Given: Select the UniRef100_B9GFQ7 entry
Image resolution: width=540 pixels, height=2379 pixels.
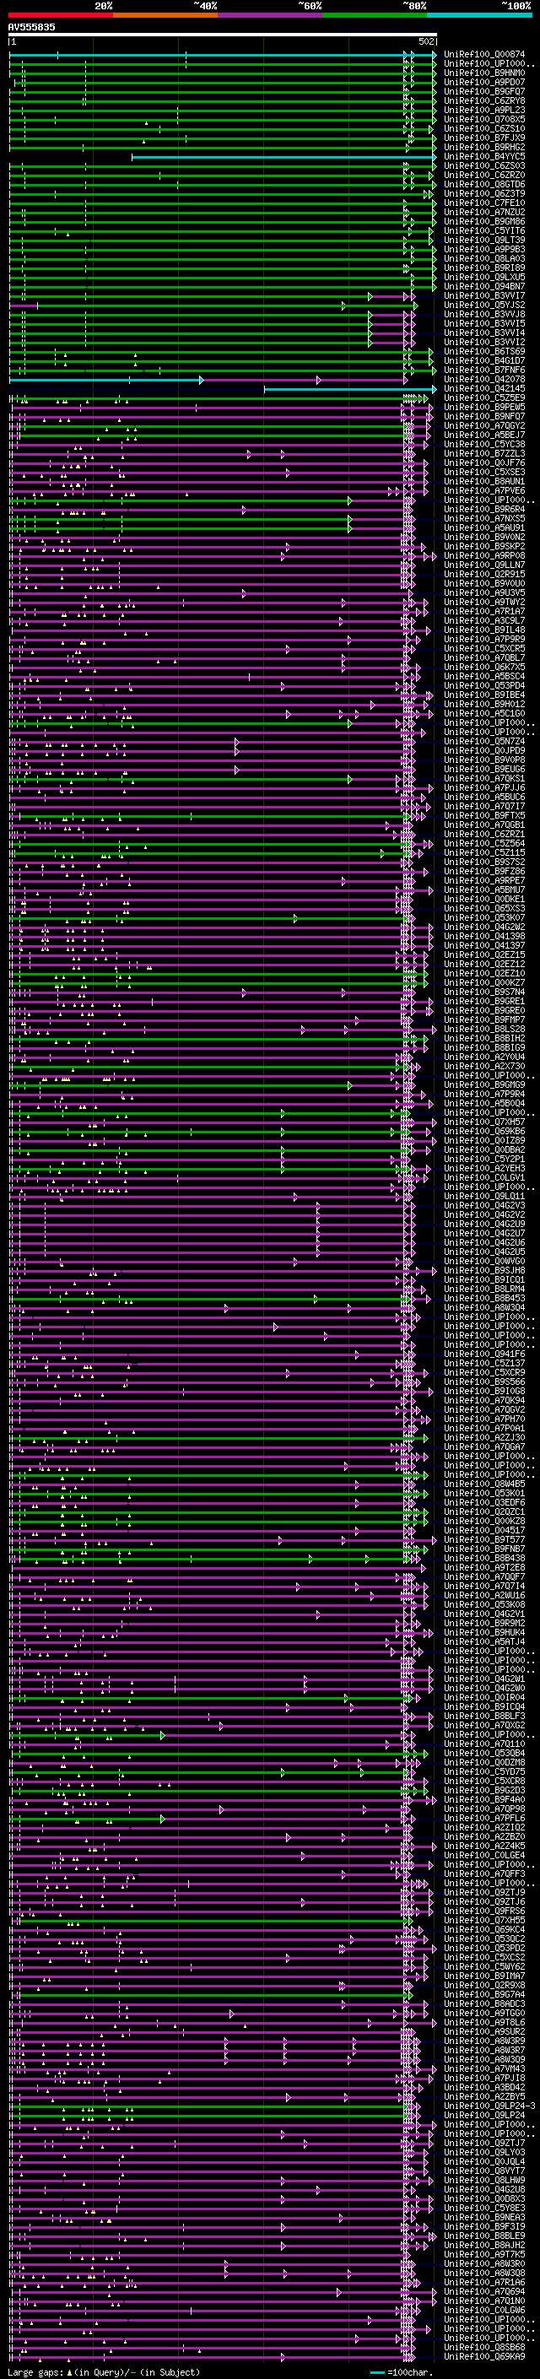Looking at the screenshot, I should (x=484, y=91).
